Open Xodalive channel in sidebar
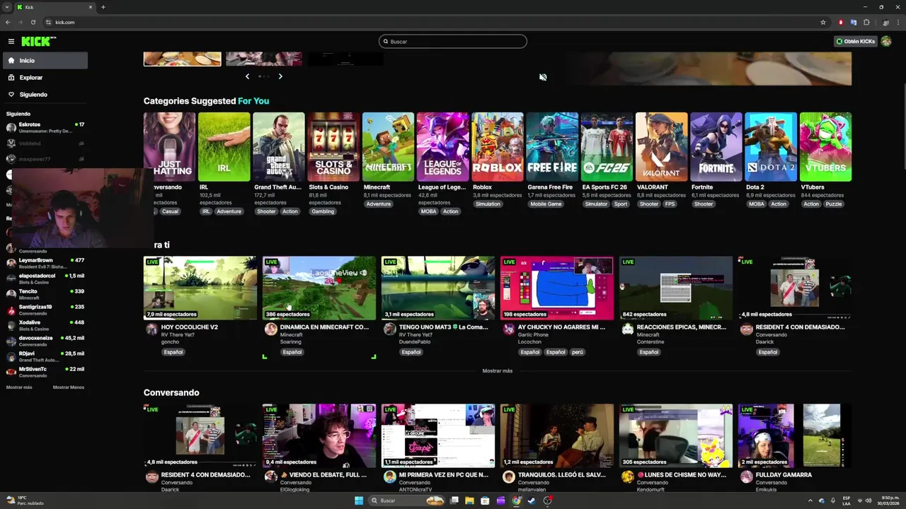The width and height of the screenshot is (906, 509). pos(45,325)
